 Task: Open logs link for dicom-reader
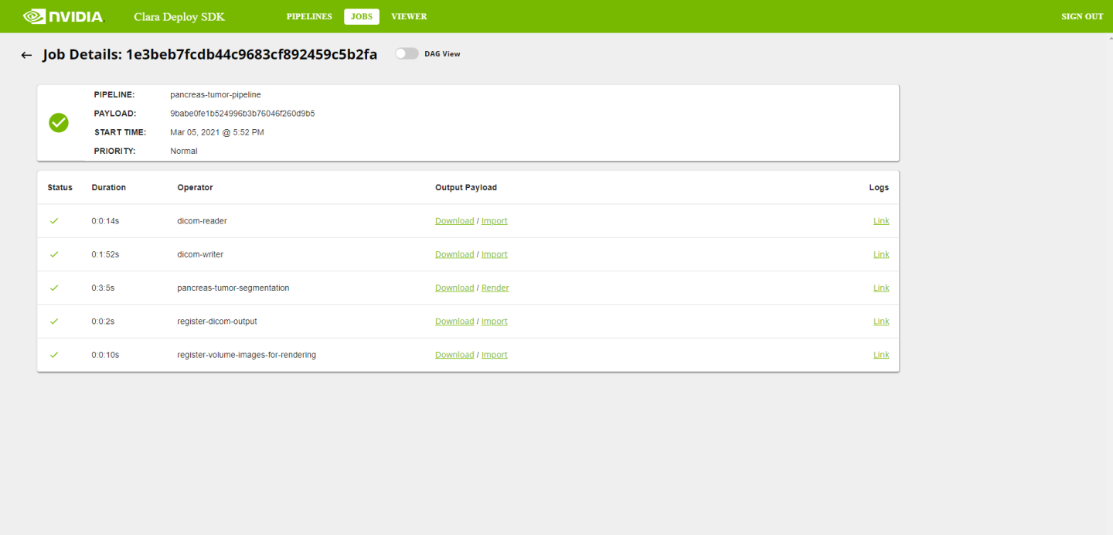pyautogui.click(x=881, y=221)
